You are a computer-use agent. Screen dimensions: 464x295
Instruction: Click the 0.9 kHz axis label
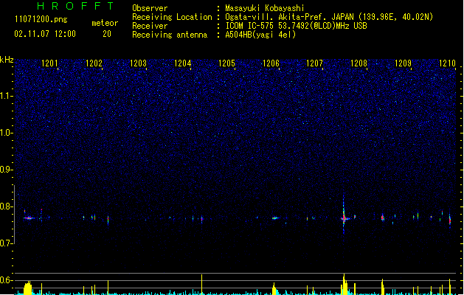[6, 169]
